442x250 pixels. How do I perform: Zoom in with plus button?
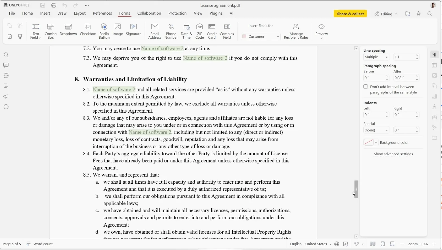click(x=434, y=244)
